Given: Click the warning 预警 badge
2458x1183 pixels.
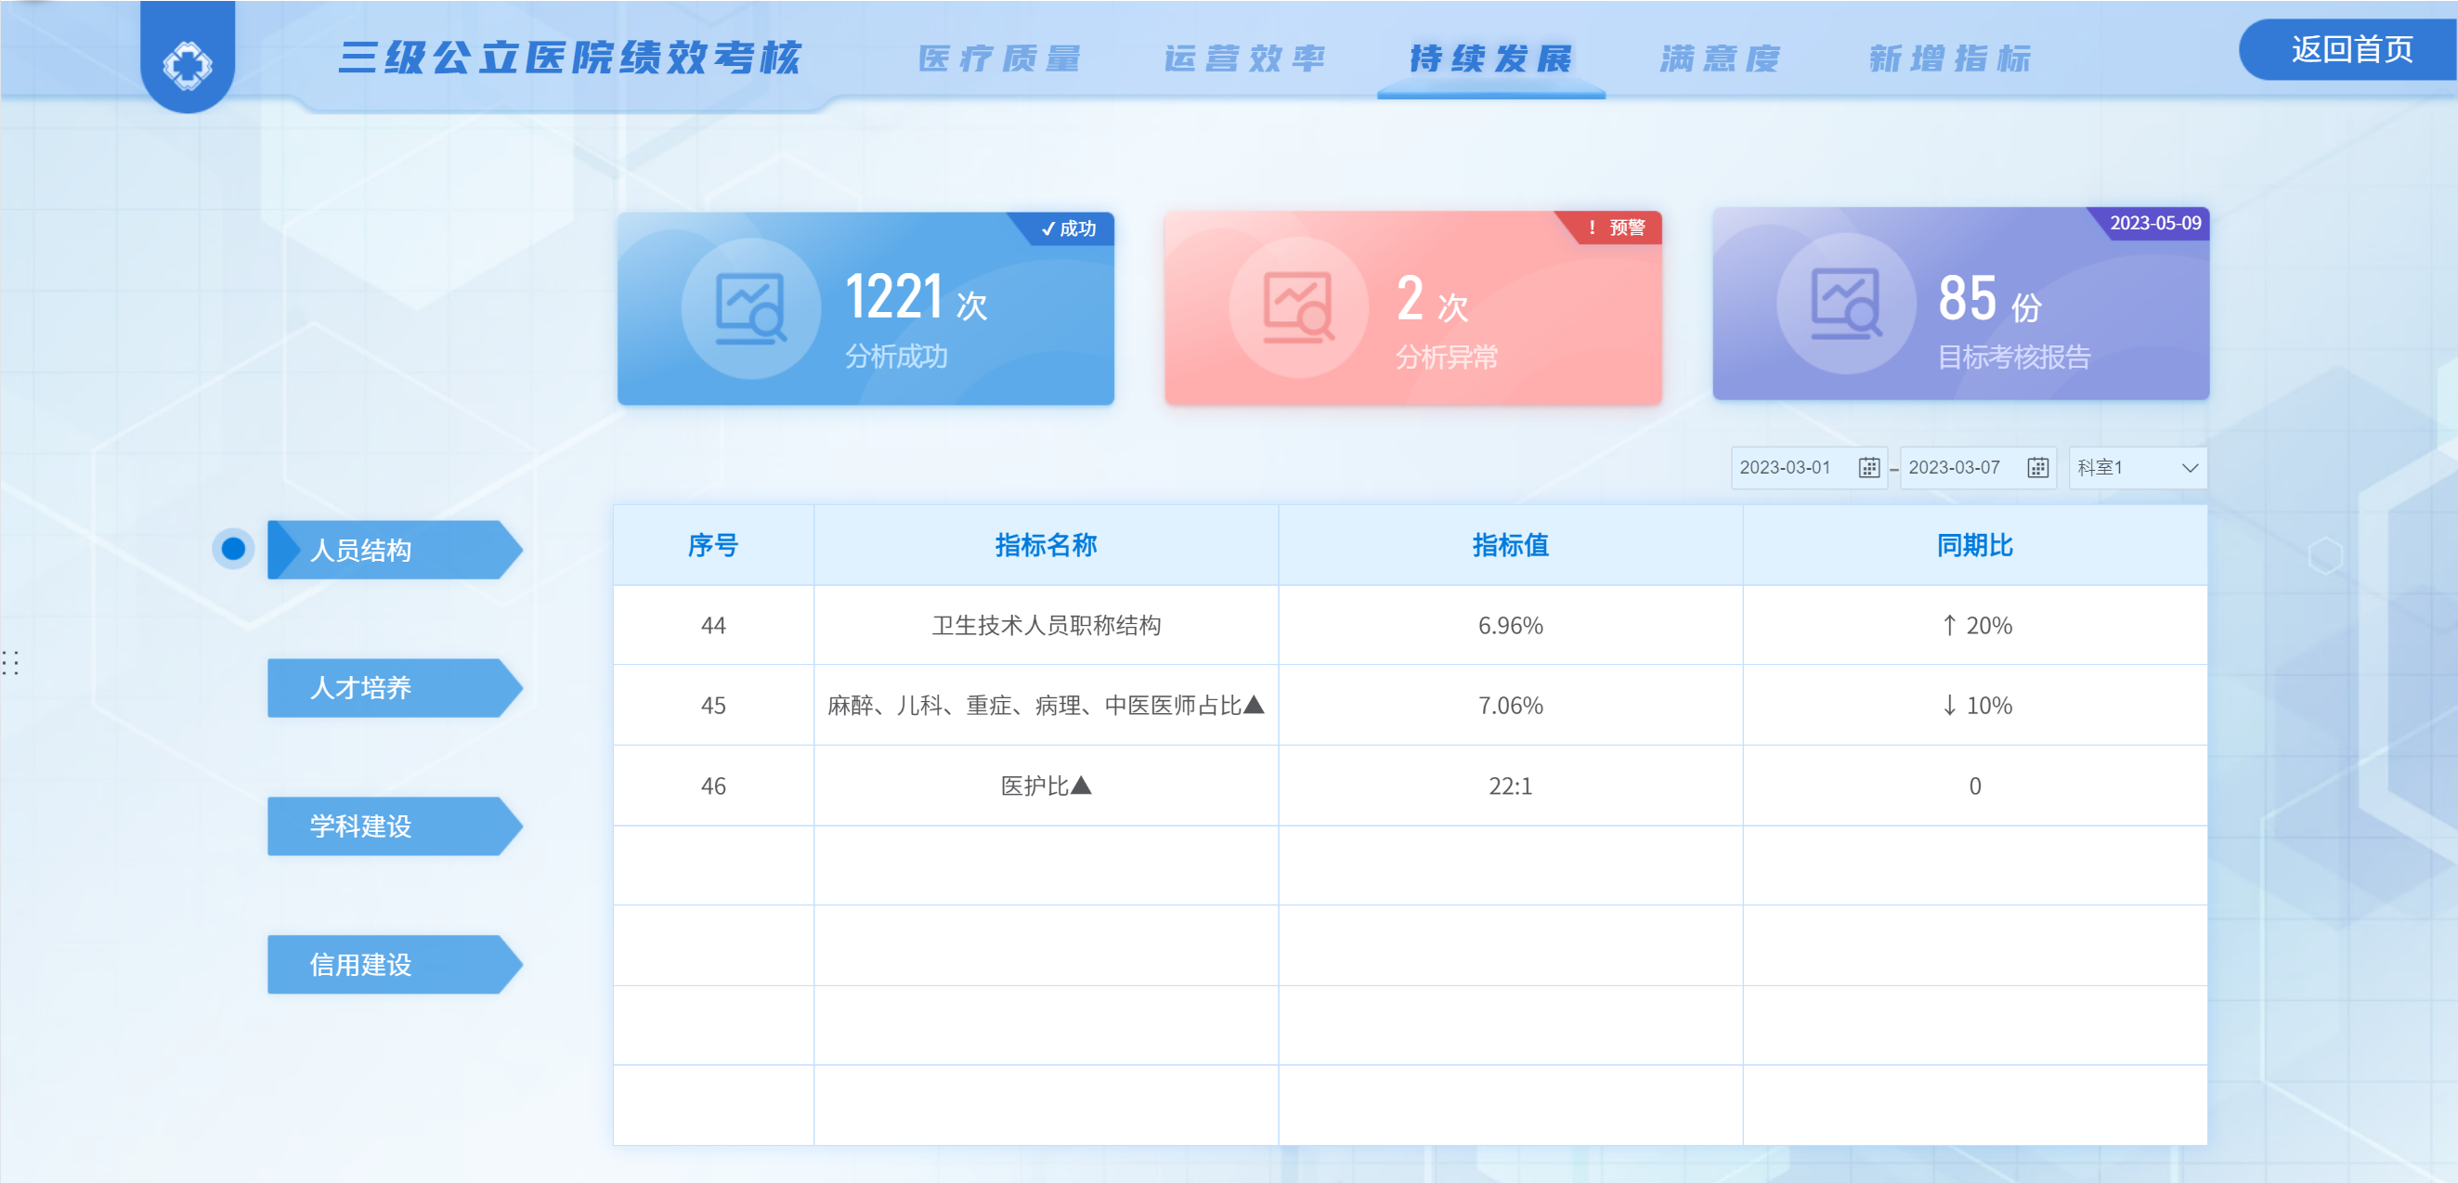Looking at the screenshot, I should coord(1617,228).
